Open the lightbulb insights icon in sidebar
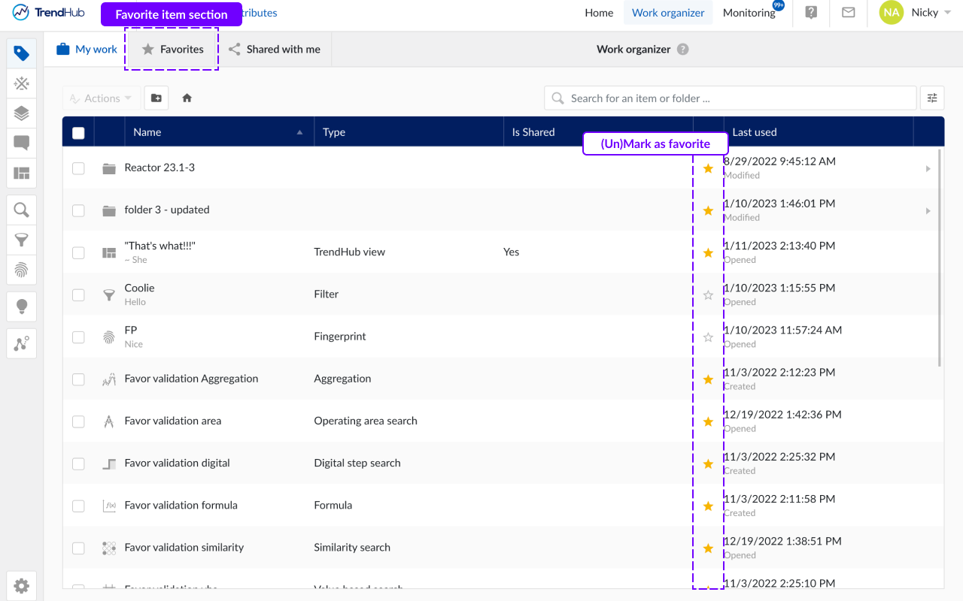The height and width of the screenshot is (601, 963). pyautogui.click(x=22, y=306)
